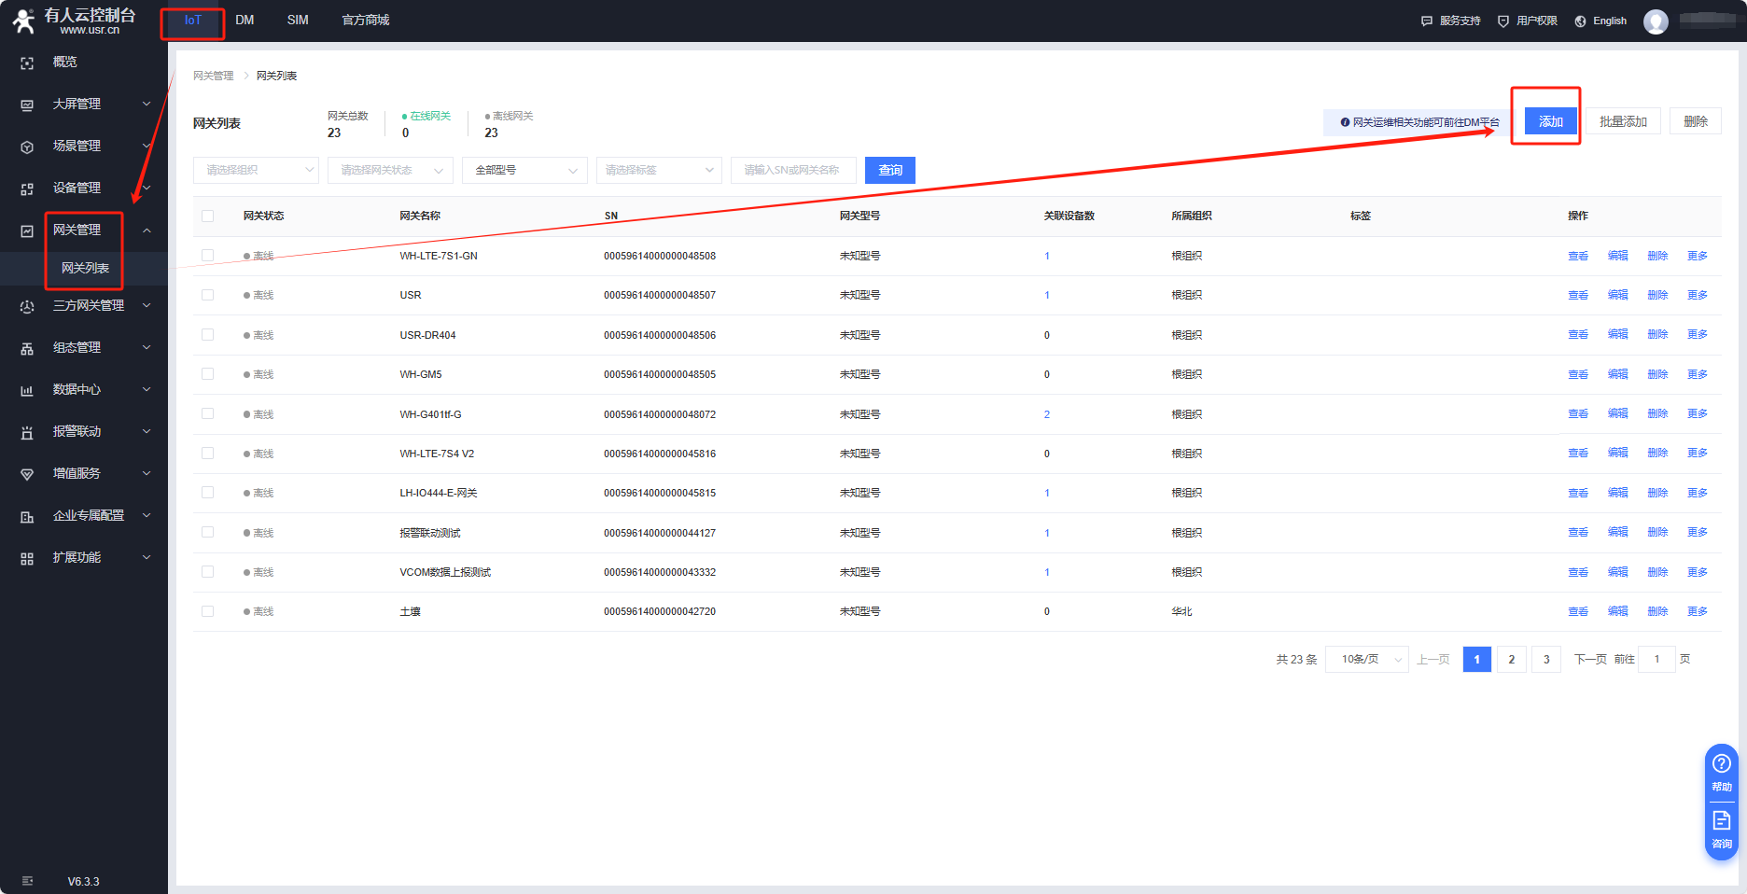Click the sidebar collapse icon at bottom
Screen dimensions: 1747x894
[x=27, y=881]
